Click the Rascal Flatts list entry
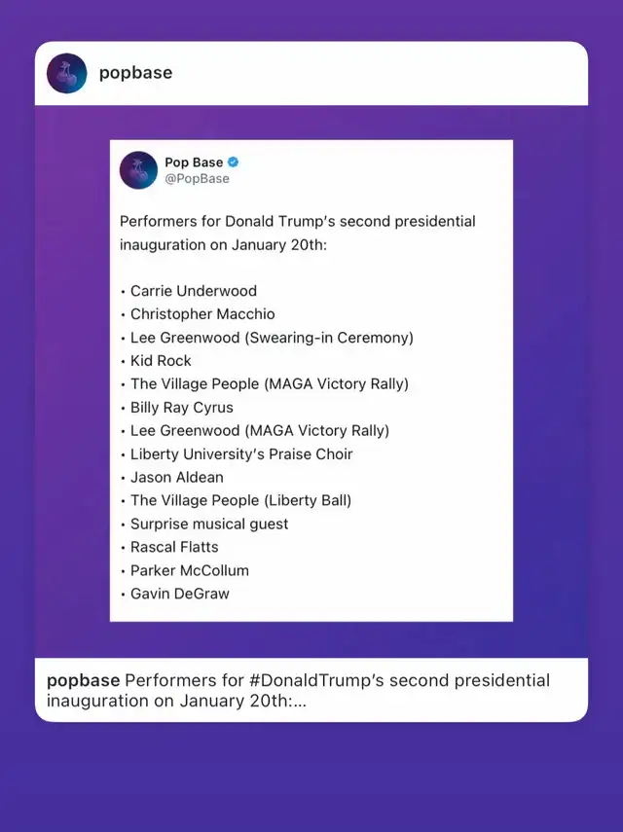This screenshot has width=623, height=832. 174,547
